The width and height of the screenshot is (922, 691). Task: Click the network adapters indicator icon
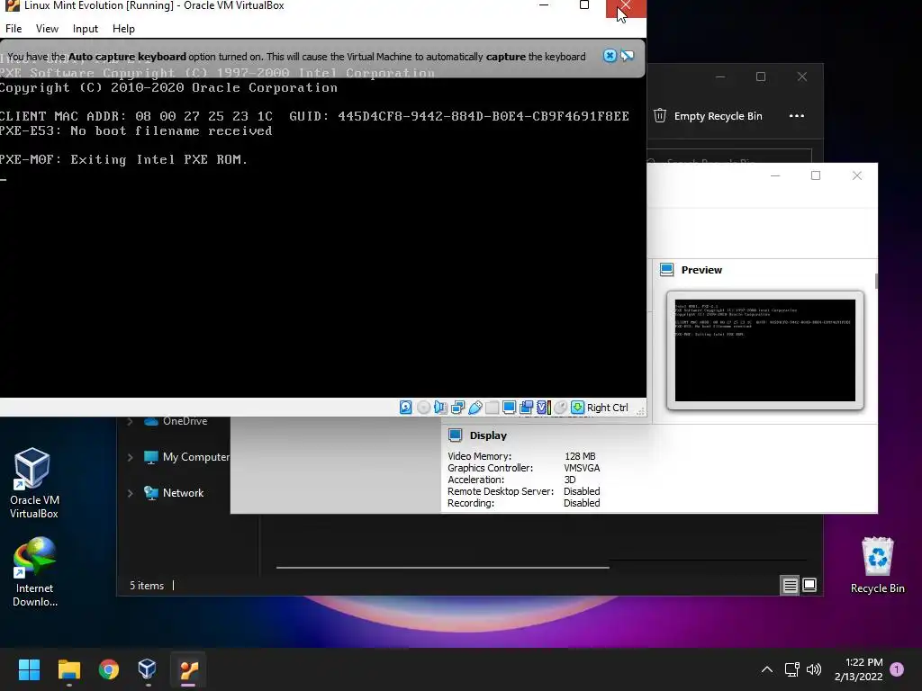(x=458, y=408)
